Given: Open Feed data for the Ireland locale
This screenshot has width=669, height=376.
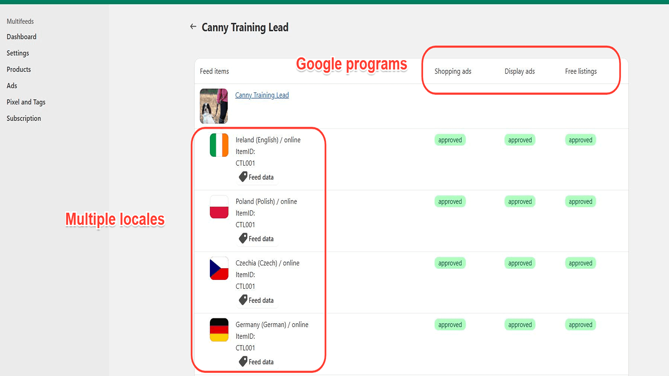Looking at the screenshot, I should 257,177.
